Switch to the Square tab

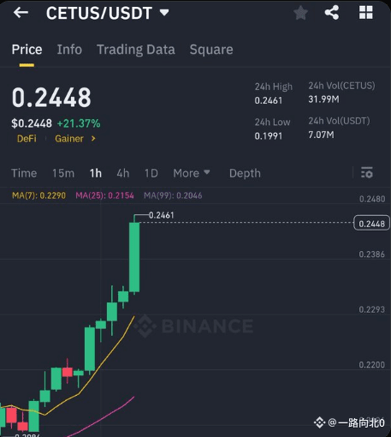211,50
